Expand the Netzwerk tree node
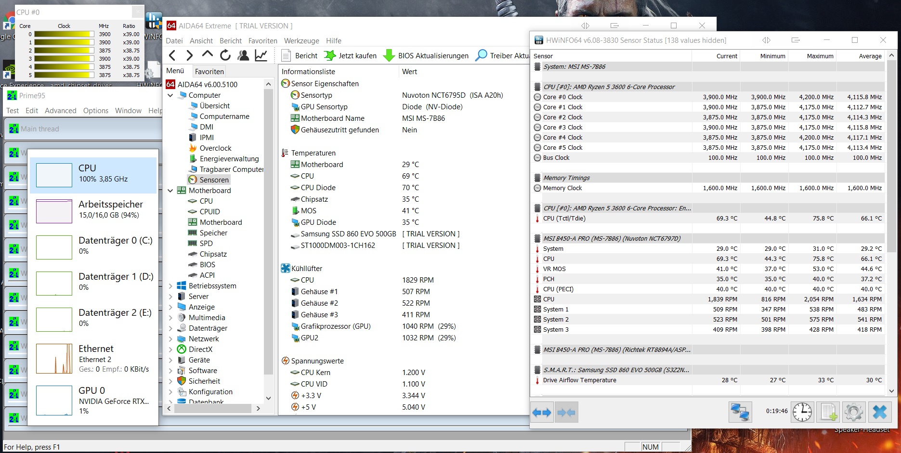This screenshot has width=901, height=453. [x=170, y=339]
